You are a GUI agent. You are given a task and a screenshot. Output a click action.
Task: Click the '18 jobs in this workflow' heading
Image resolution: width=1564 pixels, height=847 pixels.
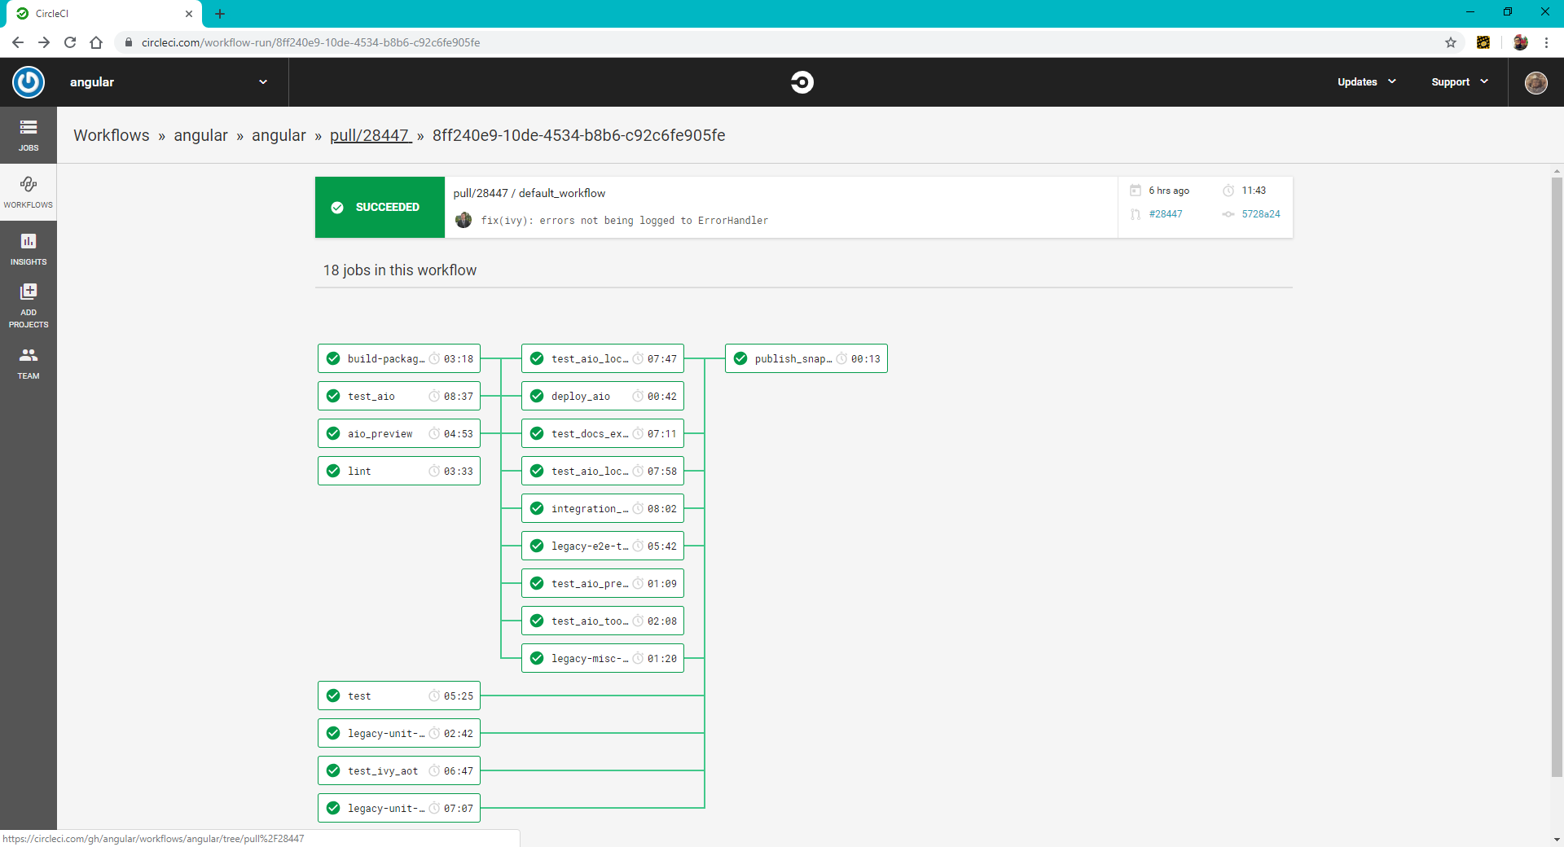click(399, 270)
